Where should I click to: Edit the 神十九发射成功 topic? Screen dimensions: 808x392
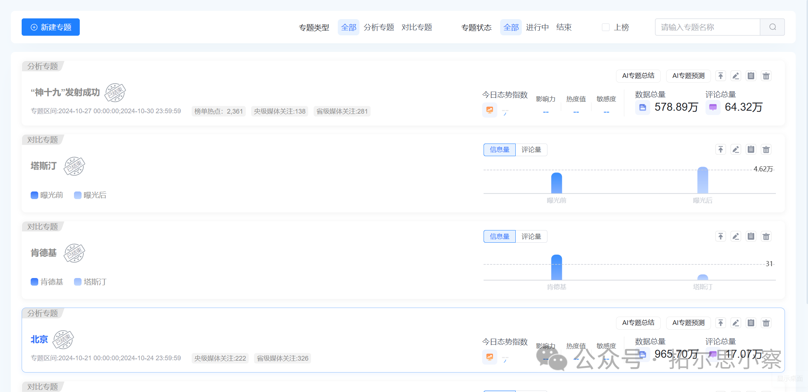click(736, 76)
